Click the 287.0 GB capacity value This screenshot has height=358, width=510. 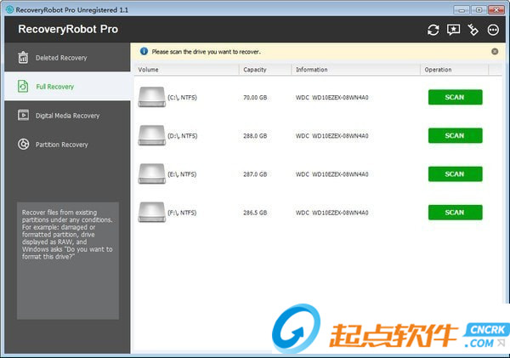[255, 174]
